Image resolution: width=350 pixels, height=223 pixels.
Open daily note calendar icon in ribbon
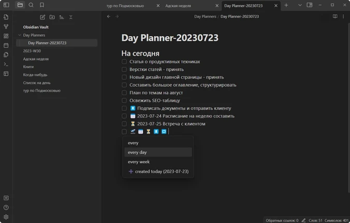click(x=6, y=45)
